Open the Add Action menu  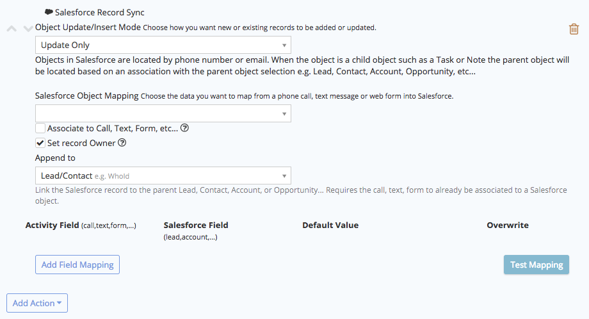[x=37, y=303]
